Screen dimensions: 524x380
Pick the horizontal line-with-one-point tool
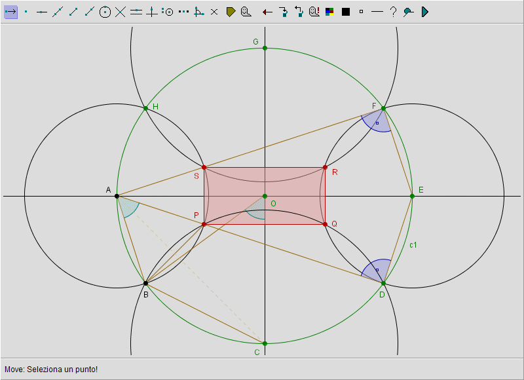42,12
